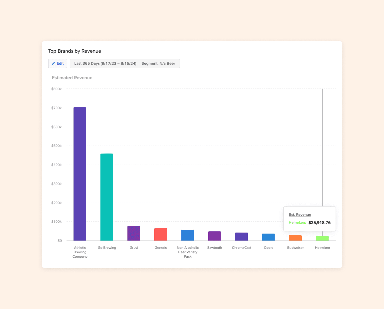Open the Segment: N/a Beer filter
The height and width of the screenshot is (309, 384).
(x=158, y=64)
